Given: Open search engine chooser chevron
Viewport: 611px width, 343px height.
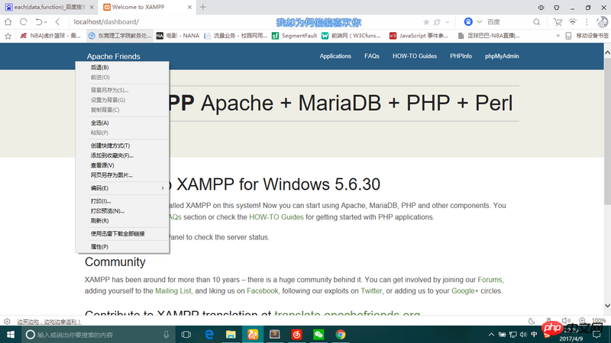Looking at the screenshot, I should [x=480, y=22].
